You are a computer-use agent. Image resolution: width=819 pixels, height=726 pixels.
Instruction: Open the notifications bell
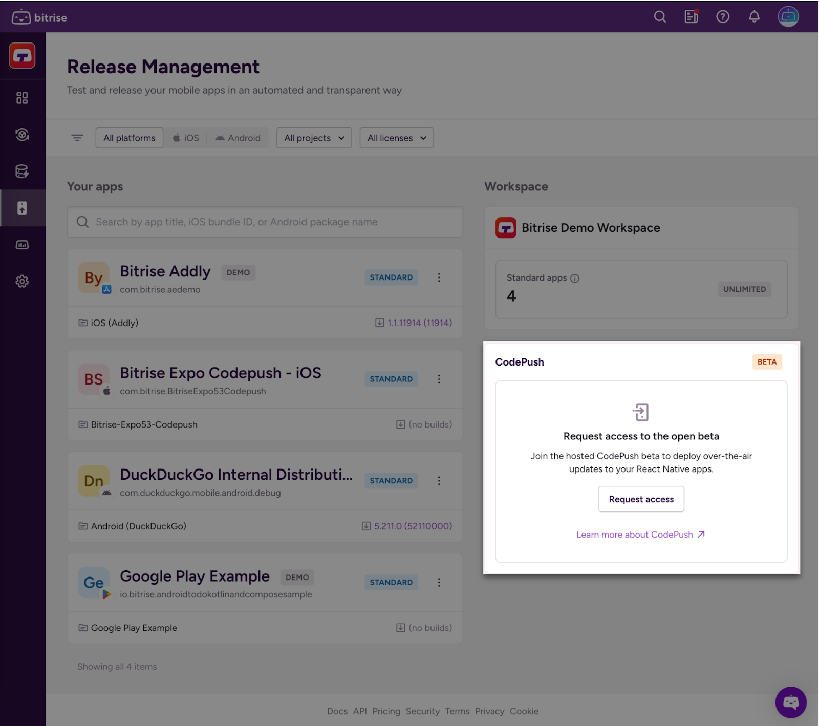754,17
